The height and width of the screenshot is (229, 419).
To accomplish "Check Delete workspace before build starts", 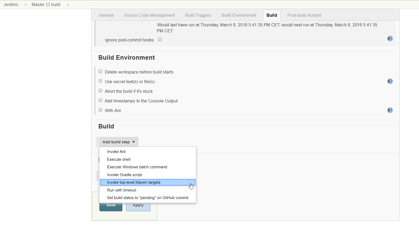I will coord(100,71).
